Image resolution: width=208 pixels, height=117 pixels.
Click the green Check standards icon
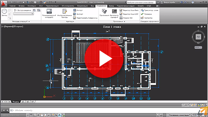tap(142, 14)
